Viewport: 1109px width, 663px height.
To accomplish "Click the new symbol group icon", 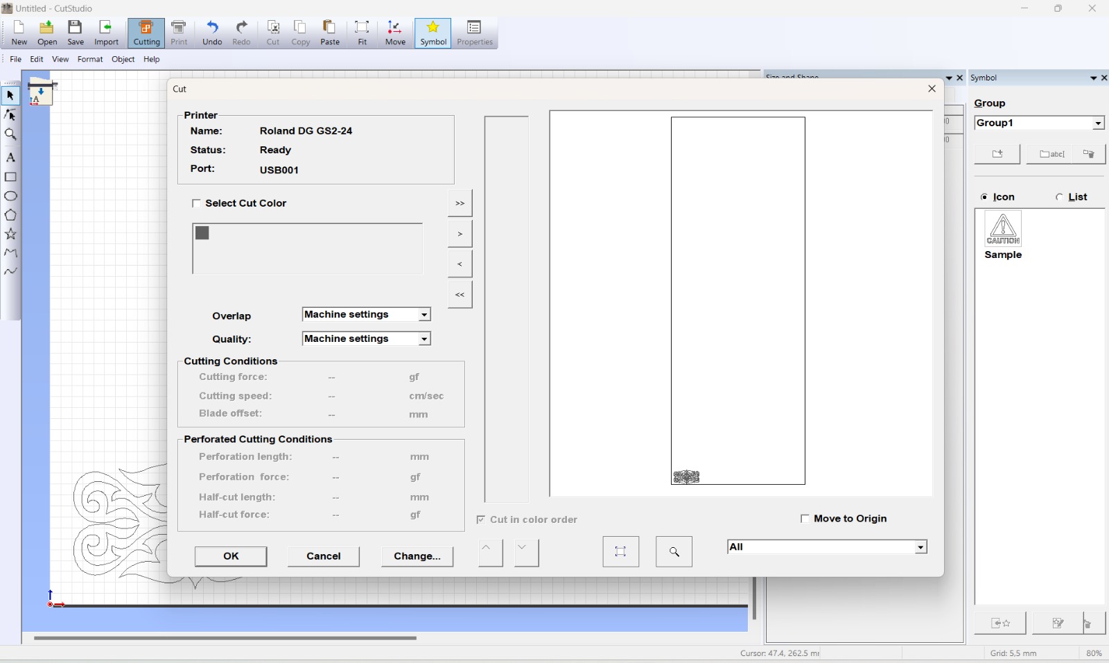I will click(997, 154).
